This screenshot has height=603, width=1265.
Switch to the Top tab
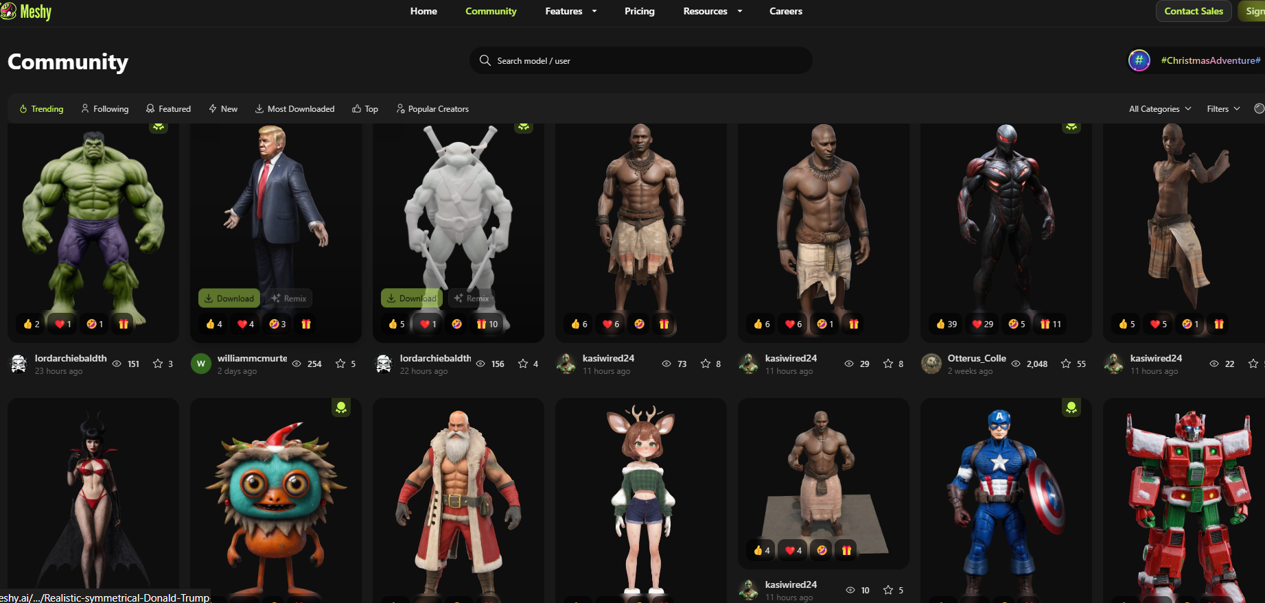(x=365, y=108)
